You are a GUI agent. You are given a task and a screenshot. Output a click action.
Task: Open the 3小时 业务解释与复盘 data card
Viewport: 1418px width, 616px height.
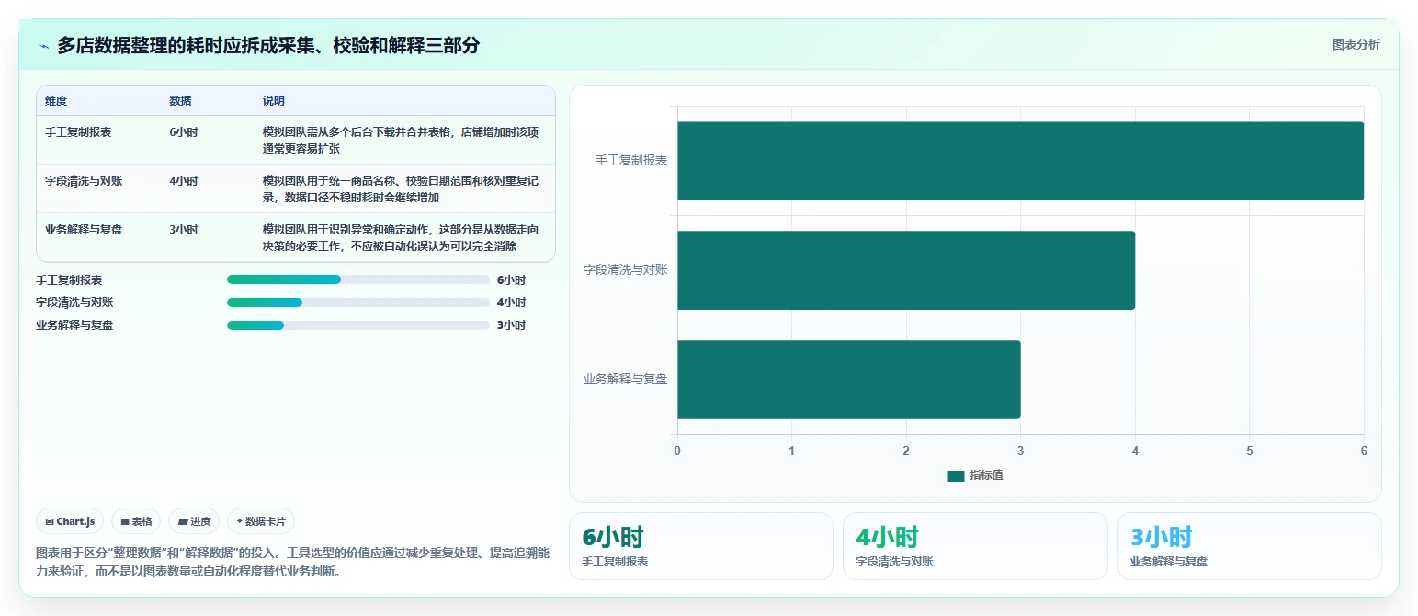point(1250,546)
